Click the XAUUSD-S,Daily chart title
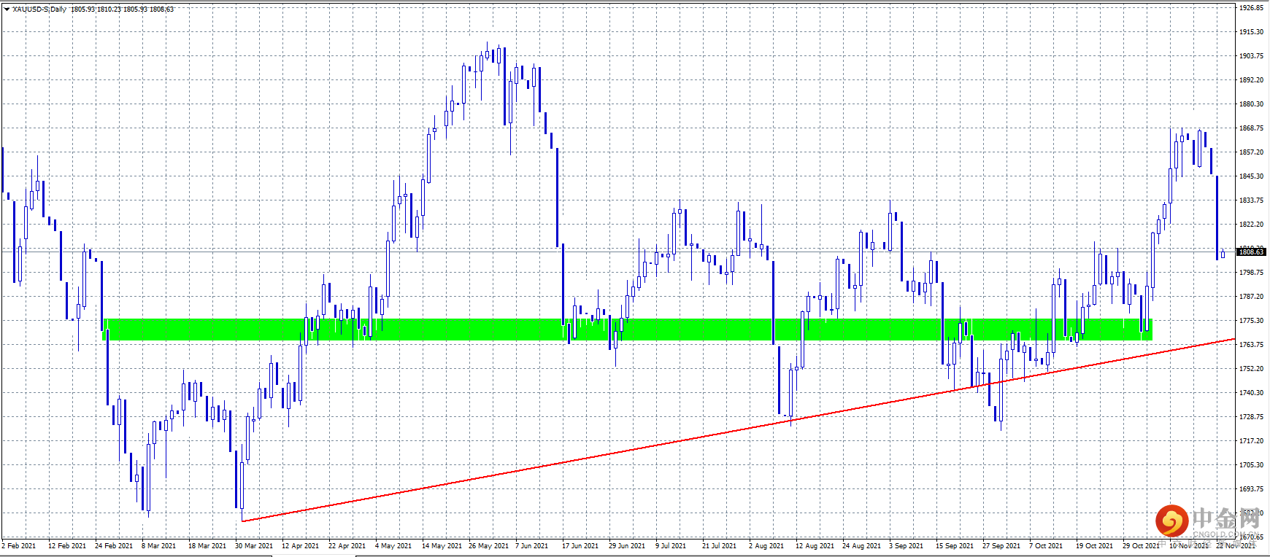The width and height of the screenshot is (1270, 557). 39,9
